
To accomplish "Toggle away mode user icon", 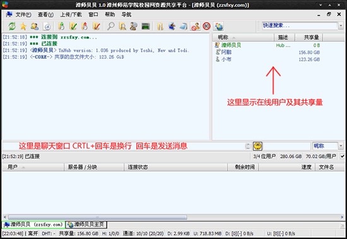I will (x=195, y=26).
